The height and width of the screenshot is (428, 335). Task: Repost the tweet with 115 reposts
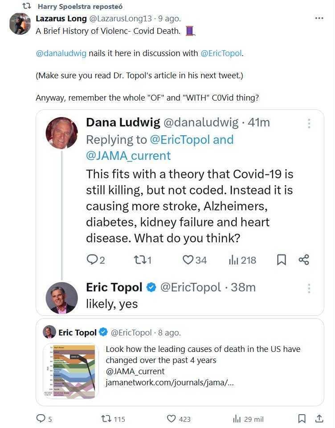[x=106, y=419]
